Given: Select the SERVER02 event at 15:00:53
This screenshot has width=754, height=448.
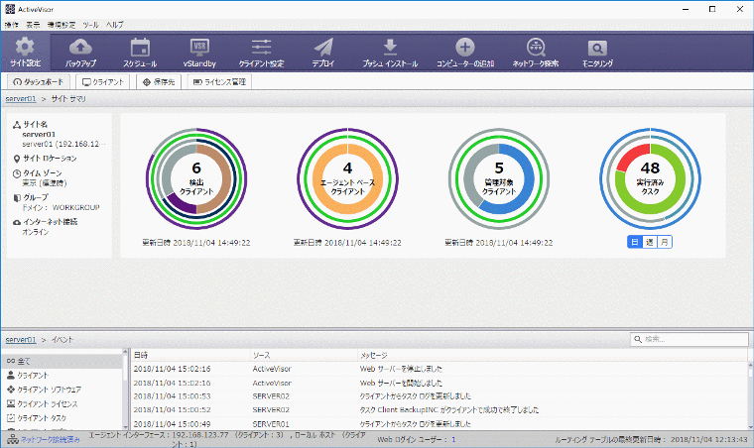Looking at the screenshot, I should click(x=439, y=396).
